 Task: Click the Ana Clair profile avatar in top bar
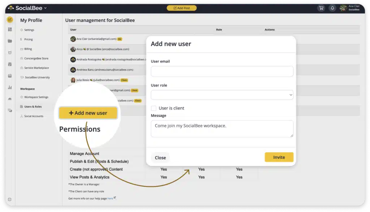(x=343, y=8)
